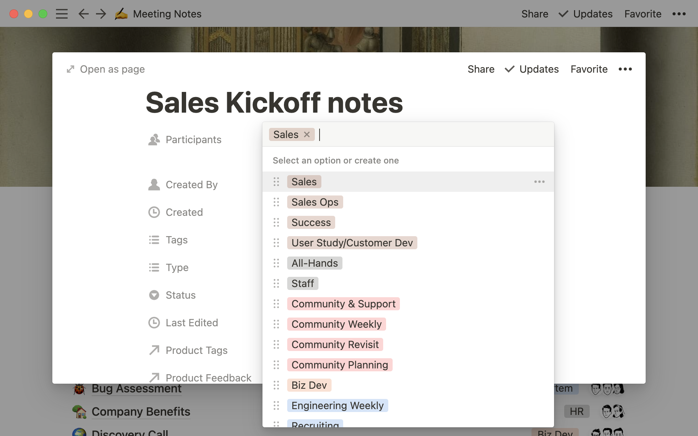The image size is (698, 436).
Task: Click the Open as page expand icon
Action: tap(71, 69)
